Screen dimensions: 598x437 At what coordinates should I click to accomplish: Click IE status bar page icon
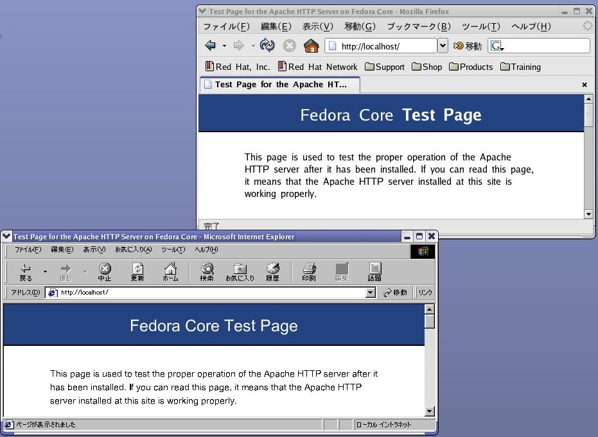coord(9,424)
